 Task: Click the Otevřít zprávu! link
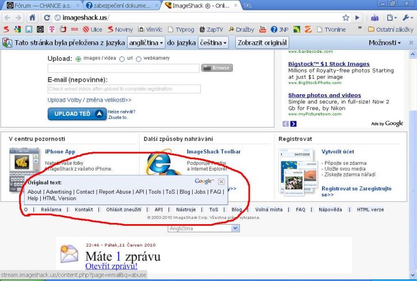(111, 266)
